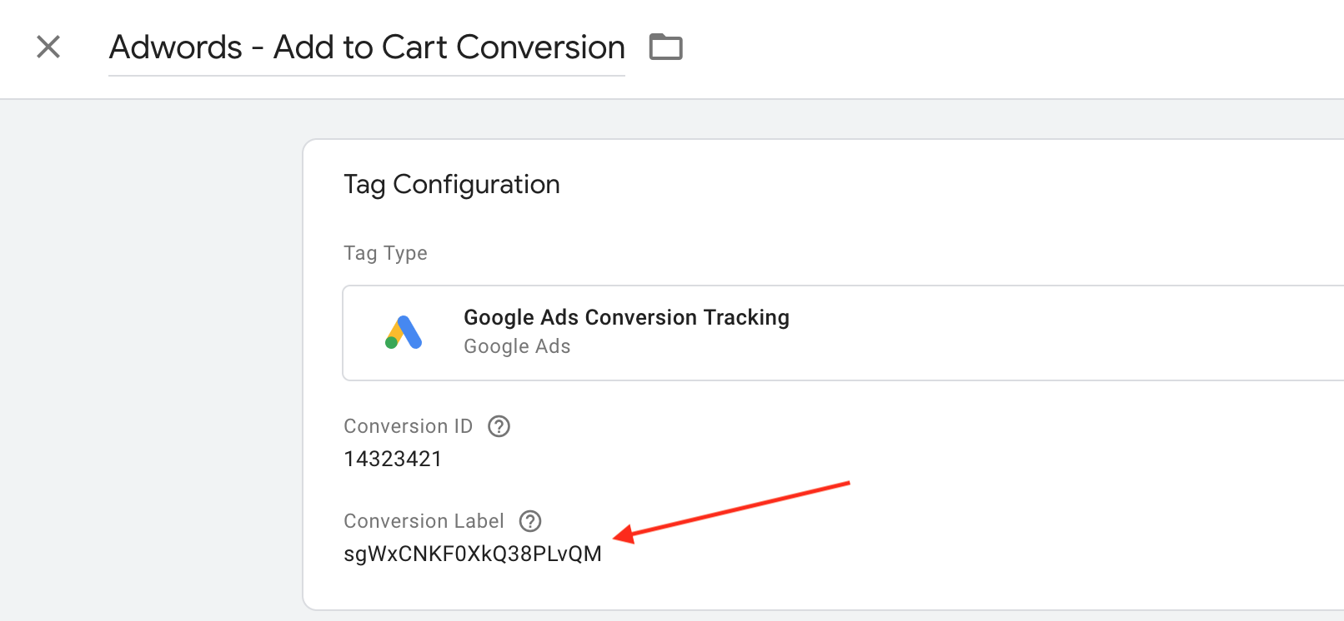The width and height of the screenshot is (1344, 621).
Task: Select the Google Ads Conversion Tracking tag type
Action: pyautogui.click(x=843, y=333)
